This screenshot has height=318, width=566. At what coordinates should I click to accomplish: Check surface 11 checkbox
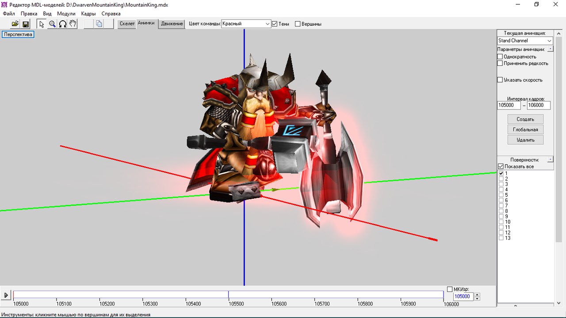pyautogui.click(x=501, y=227)
